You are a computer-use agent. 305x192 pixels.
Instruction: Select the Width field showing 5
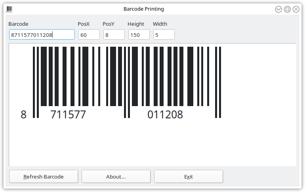tap(164, 34)
